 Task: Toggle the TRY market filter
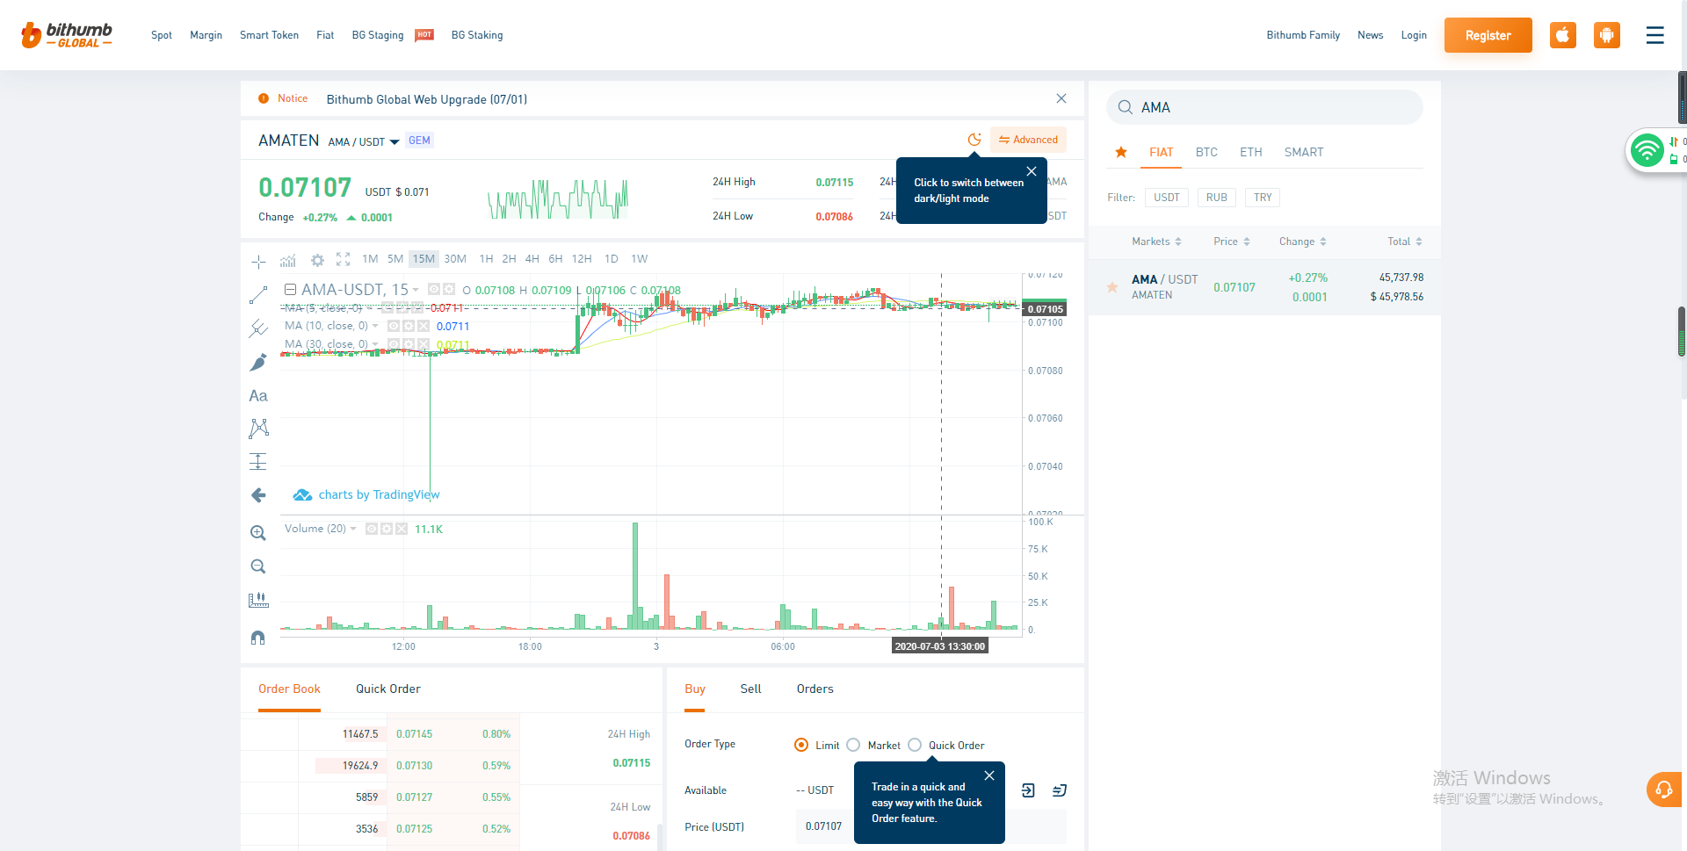point(1263,198)
